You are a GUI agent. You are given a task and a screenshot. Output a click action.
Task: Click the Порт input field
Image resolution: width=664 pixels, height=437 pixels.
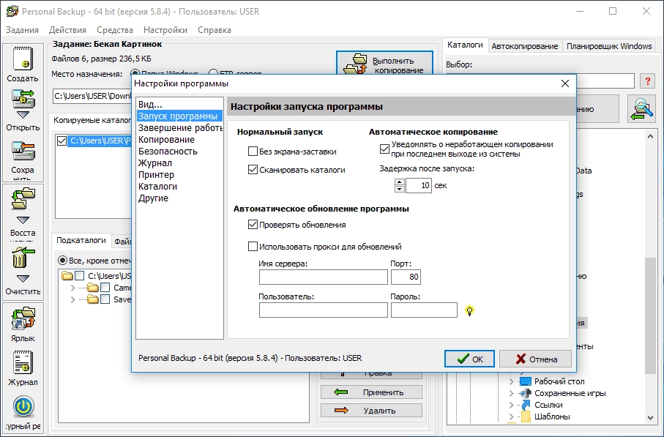coord(406,277)
